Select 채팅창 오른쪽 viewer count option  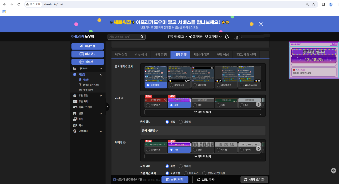coord(250,77)
